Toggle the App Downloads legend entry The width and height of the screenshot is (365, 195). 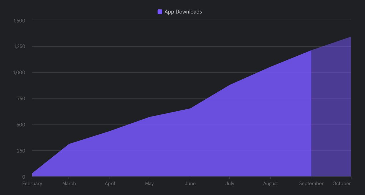tap(180, 12)
